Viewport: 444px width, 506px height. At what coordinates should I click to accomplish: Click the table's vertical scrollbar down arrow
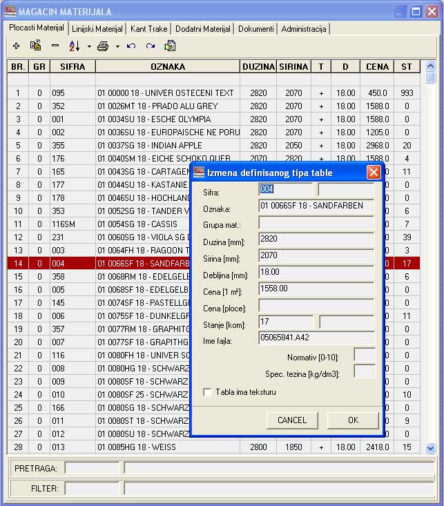pos(431,448)
